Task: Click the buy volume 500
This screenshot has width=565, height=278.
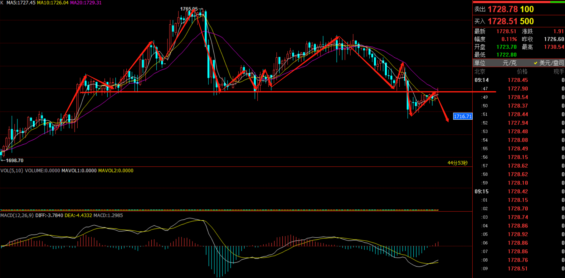Action: pyautogui.click(x=527, y=21)
